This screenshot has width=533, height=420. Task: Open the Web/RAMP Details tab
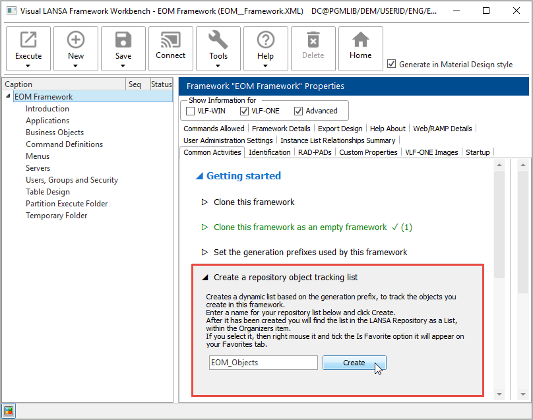pos(442,129)
